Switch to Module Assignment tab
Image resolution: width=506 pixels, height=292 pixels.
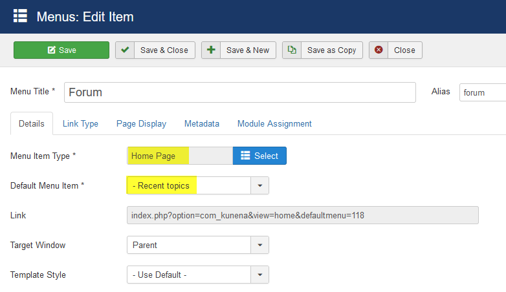click(274, 123)
